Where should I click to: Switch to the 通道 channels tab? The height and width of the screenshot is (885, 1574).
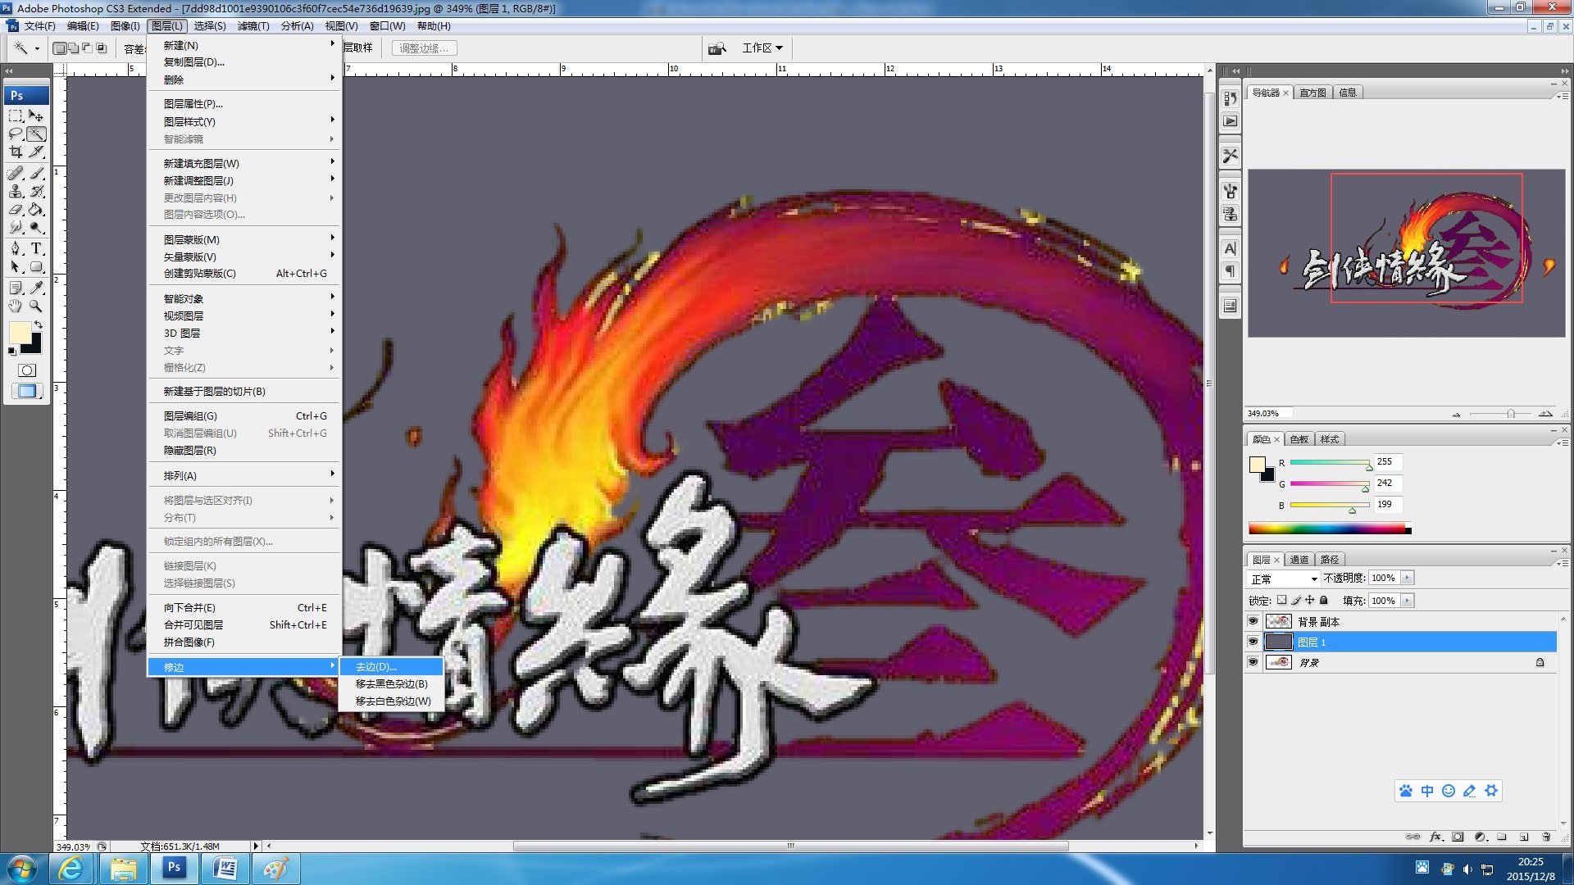(x=1299, y=560)
